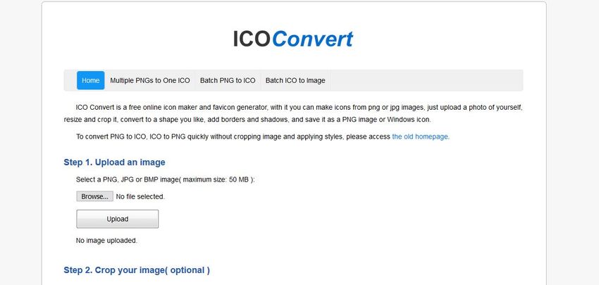The width and height of the screenshot is (599, 285).
Task: Click the blue Convert word in logo
Action: pos(311,39)
